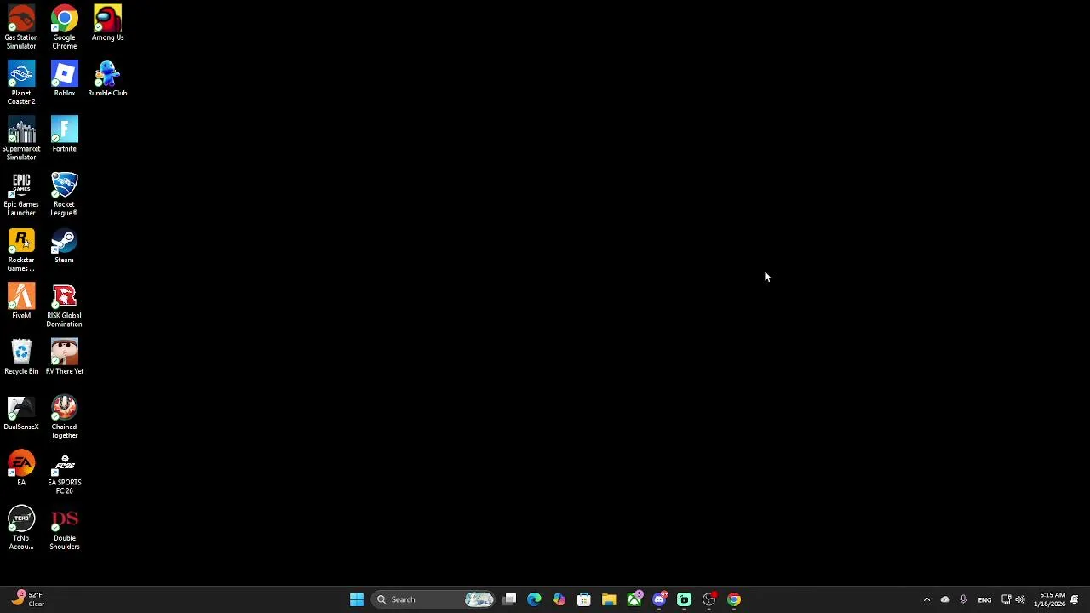Viewport: 1090px width, 613px height.
Task: Open the green app icon on the taskbar
Action: (x=684, y=599)
